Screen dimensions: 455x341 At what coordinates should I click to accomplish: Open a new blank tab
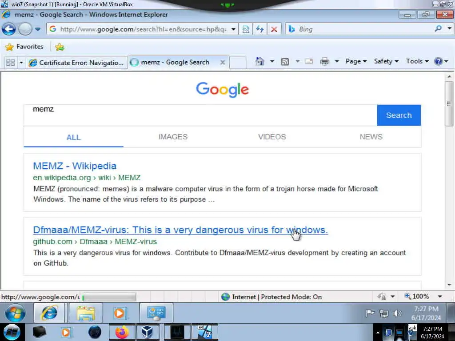pyautogui.click(x=238, y=62)
